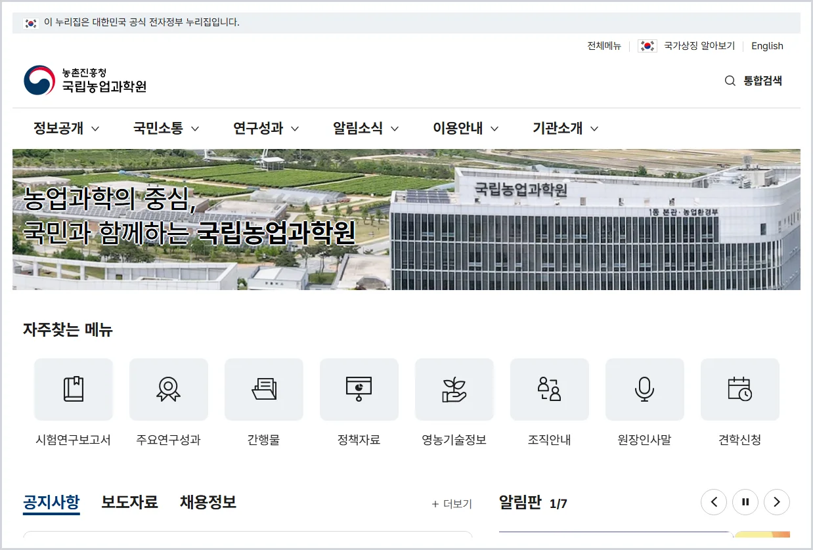Open the 시험연구보고서 book icon

pyautogui.click(x=74, y=389)
